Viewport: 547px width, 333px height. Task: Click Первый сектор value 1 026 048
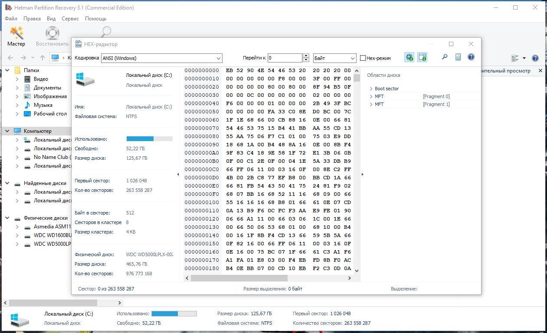point(136,181)
